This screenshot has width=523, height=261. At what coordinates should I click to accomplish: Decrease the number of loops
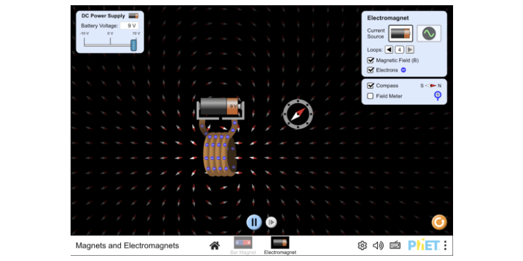coord(389,49)
